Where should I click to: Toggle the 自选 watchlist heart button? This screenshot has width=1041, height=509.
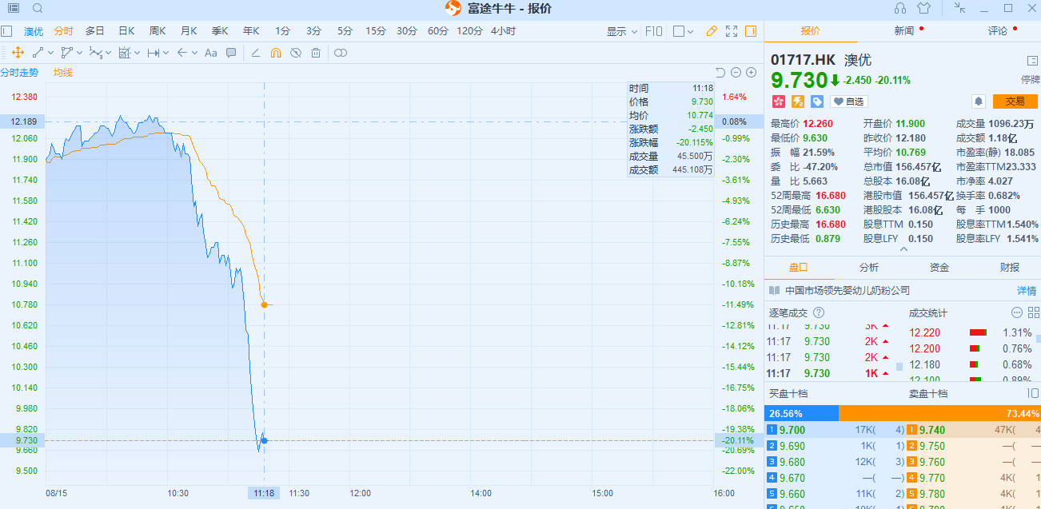848,101
